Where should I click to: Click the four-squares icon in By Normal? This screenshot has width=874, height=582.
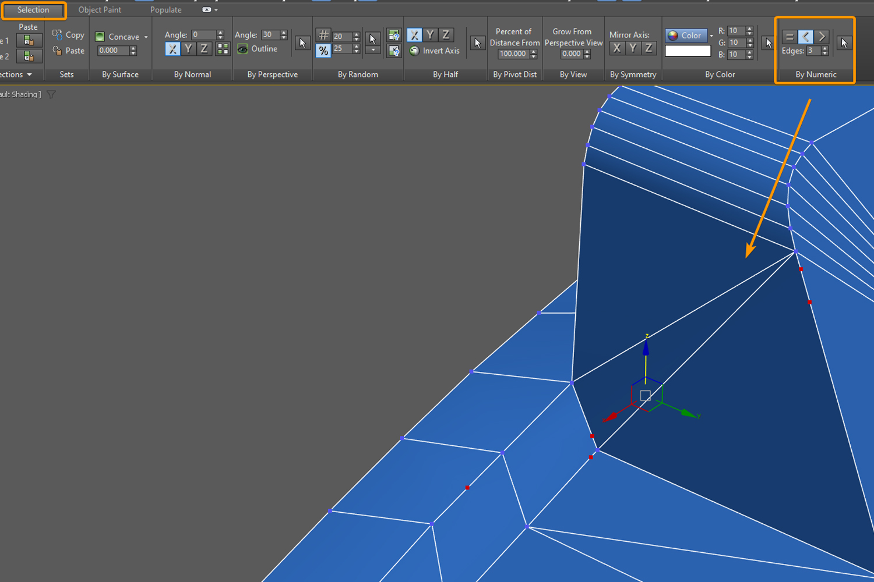223,49
